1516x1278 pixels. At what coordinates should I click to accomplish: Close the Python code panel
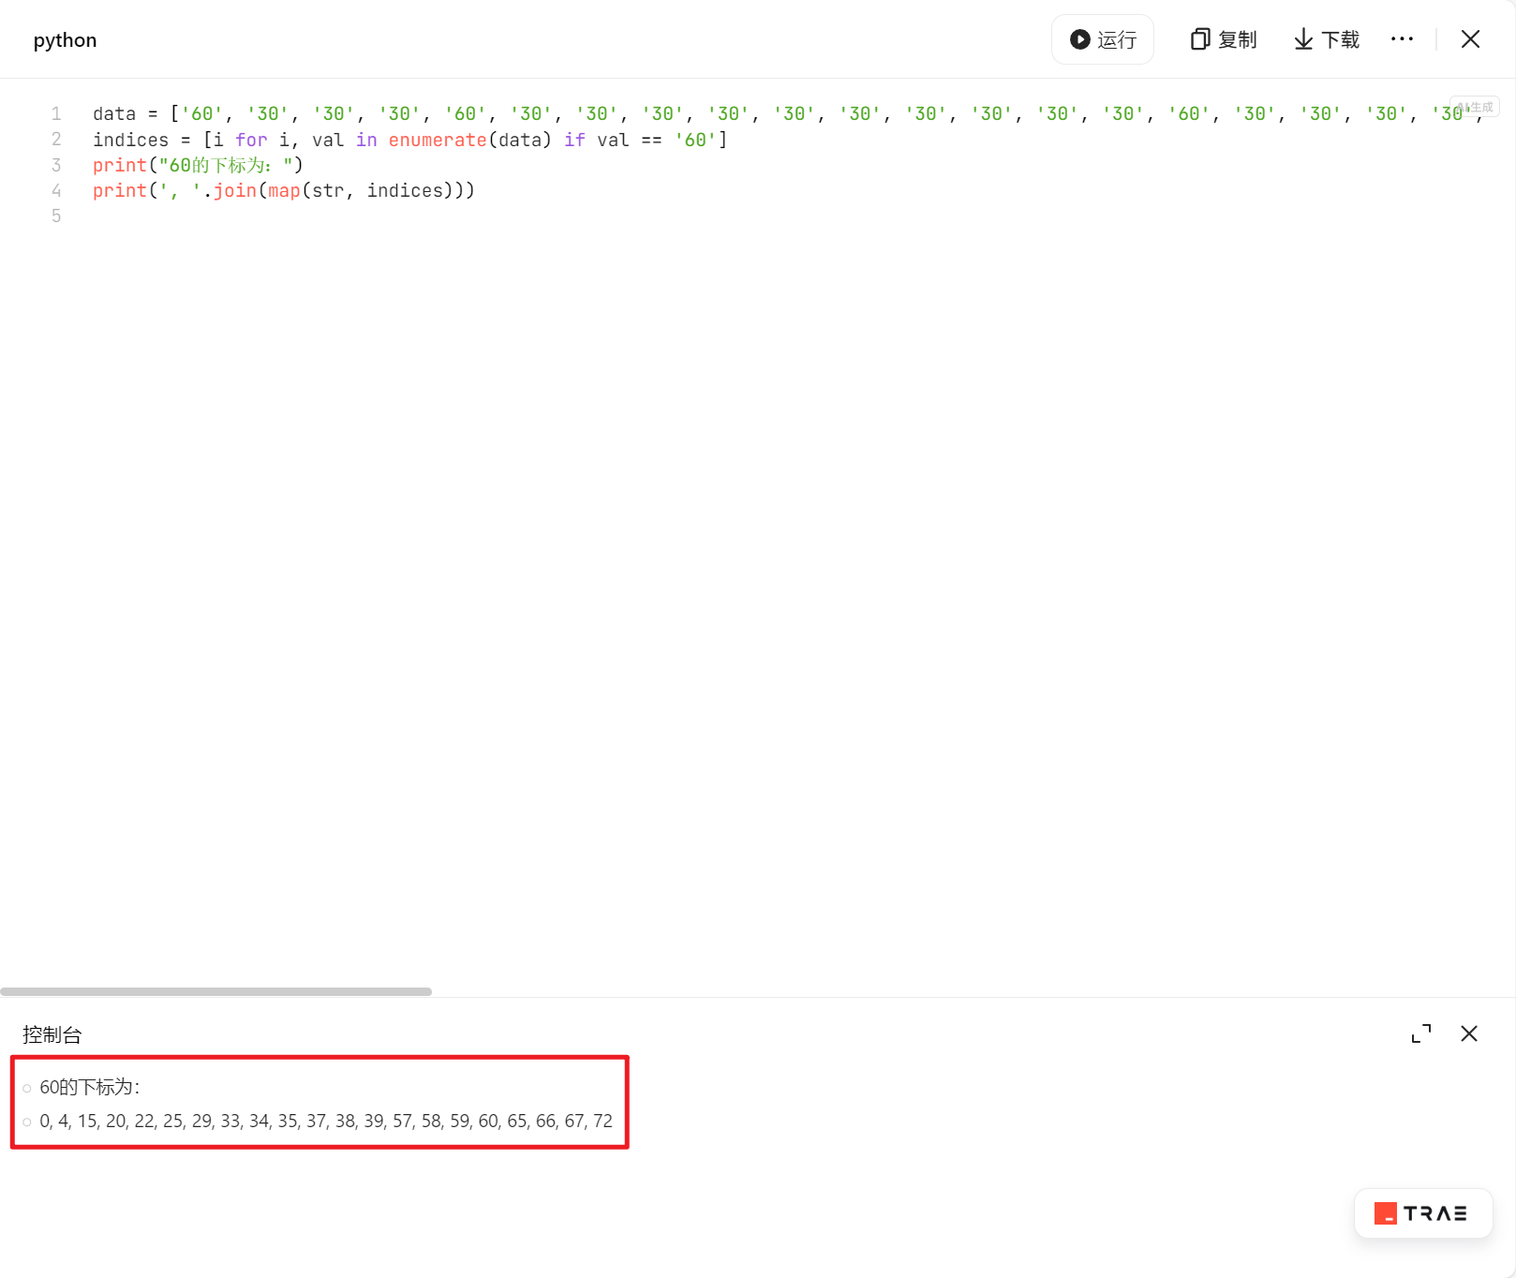[x=1470, y=39]
